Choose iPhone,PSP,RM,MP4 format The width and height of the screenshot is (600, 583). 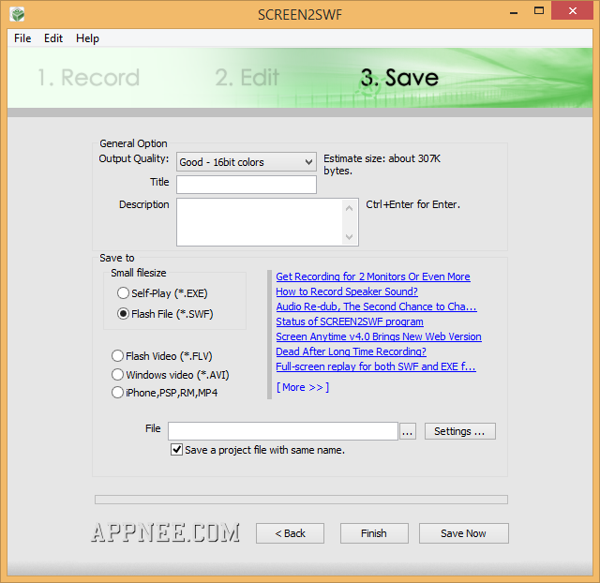click(x=164, y=393)
